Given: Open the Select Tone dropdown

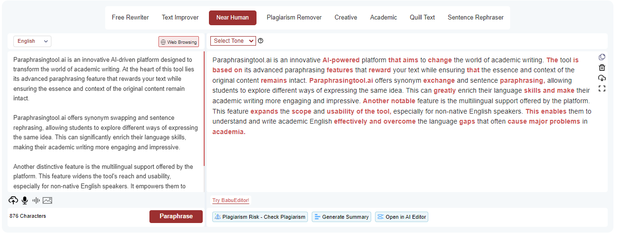Looking at the screenshot, I should [x=233, y=41].
